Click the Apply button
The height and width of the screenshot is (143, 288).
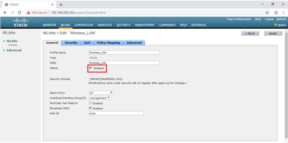[x=273, y=33]
